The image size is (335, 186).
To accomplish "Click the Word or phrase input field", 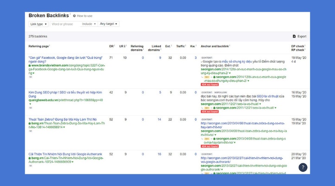I will [x=65, y=24].
